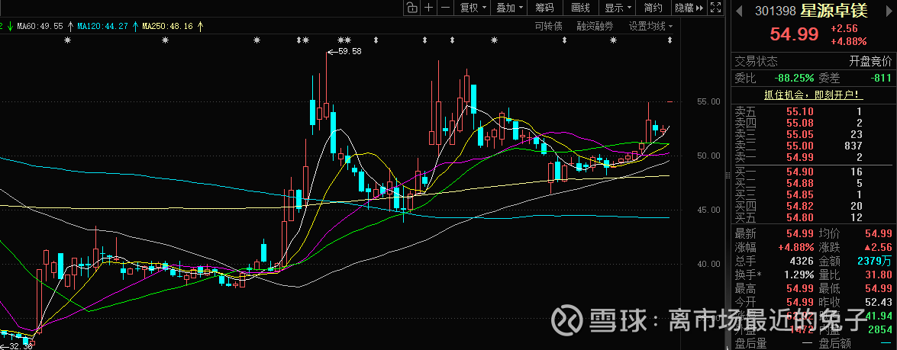
Task: Open the 设置均线 moving-average settings dropdown
Action: click(651, 26)
